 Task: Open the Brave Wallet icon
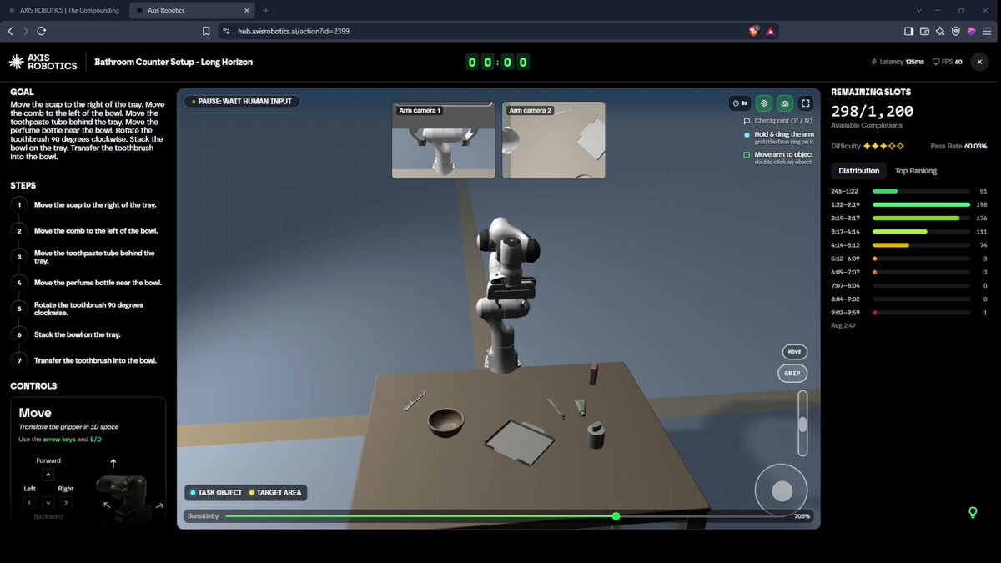pos(924,31)
